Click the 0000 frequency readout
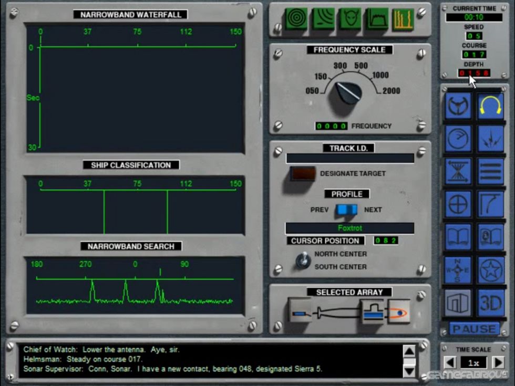The image size is (515, 386). tap(331, 126)
